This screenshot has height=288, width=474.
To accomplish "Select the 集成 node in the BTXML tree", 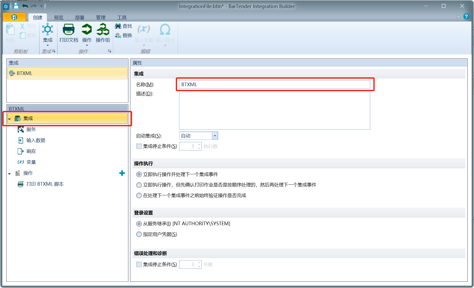I will [67, 118].
